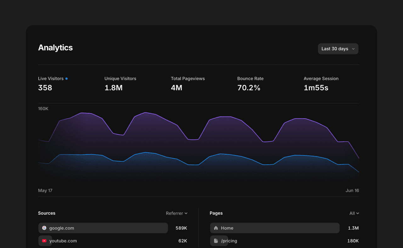This screenshot has width=403, height=248.
Task: Click the 589K google.com count
Action: pyautogui.click(x=181, y=228)
